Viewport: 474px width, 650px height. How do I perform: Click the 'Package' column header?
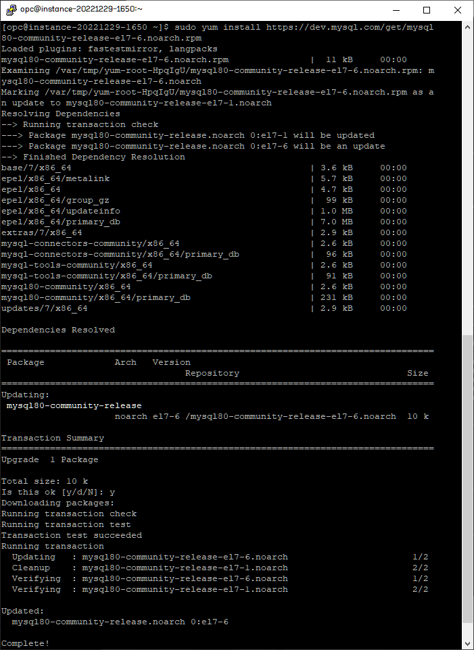tap(25, 362)
